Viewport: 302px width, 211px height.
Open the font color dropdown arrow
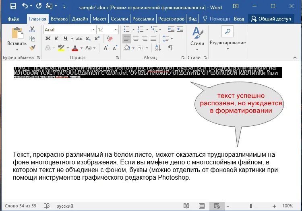81,48
